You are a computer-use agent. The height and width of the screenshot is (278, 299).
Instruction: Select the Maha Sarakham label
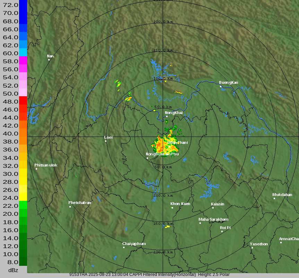tap(213, 219)
